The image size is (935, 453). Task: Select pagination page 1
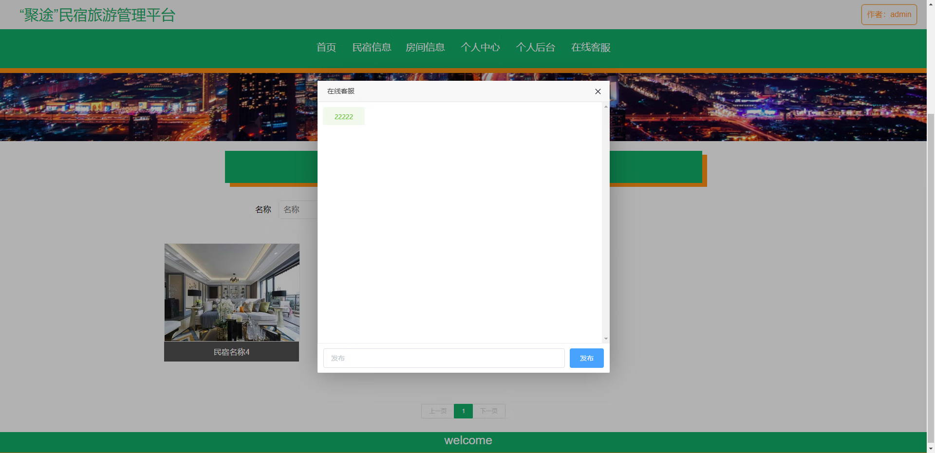tap(463, 411)
